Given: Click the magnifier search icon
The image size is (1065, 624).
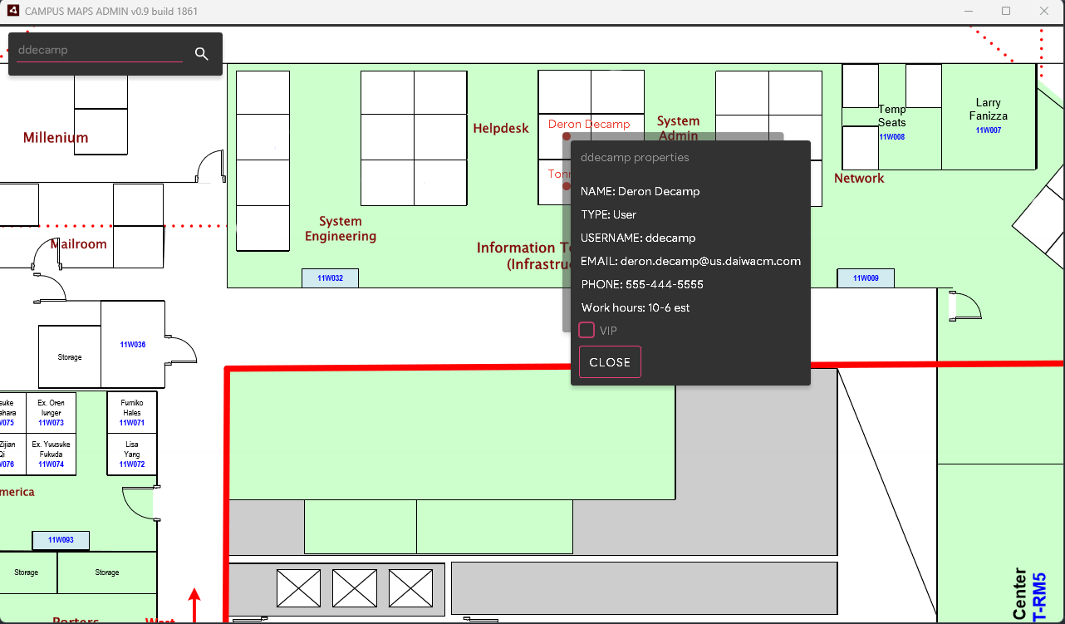Looking at the screenshot, I should (x=201, y=54).
